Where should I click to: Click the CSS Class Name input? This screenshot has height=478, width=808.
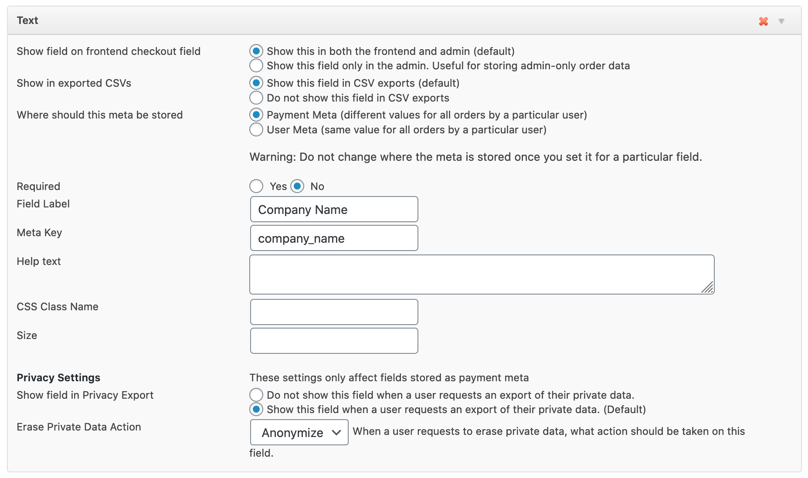pos(334,312)
